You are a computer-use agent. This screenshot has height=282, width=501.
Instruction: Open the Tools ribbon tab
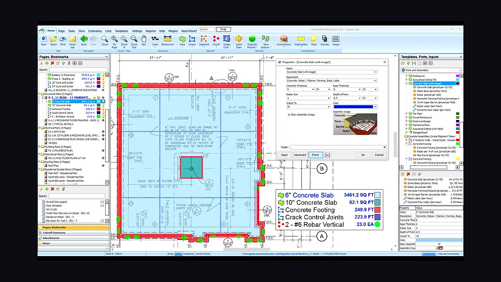(71, 31)
